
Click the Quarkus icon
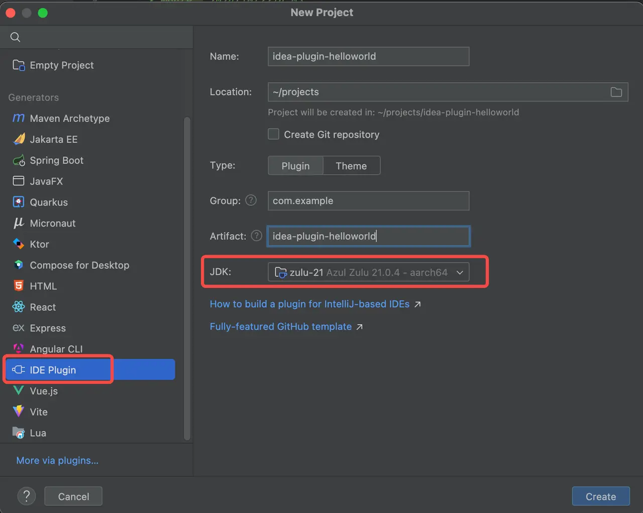pyautogui.click(x=19, y=202)
